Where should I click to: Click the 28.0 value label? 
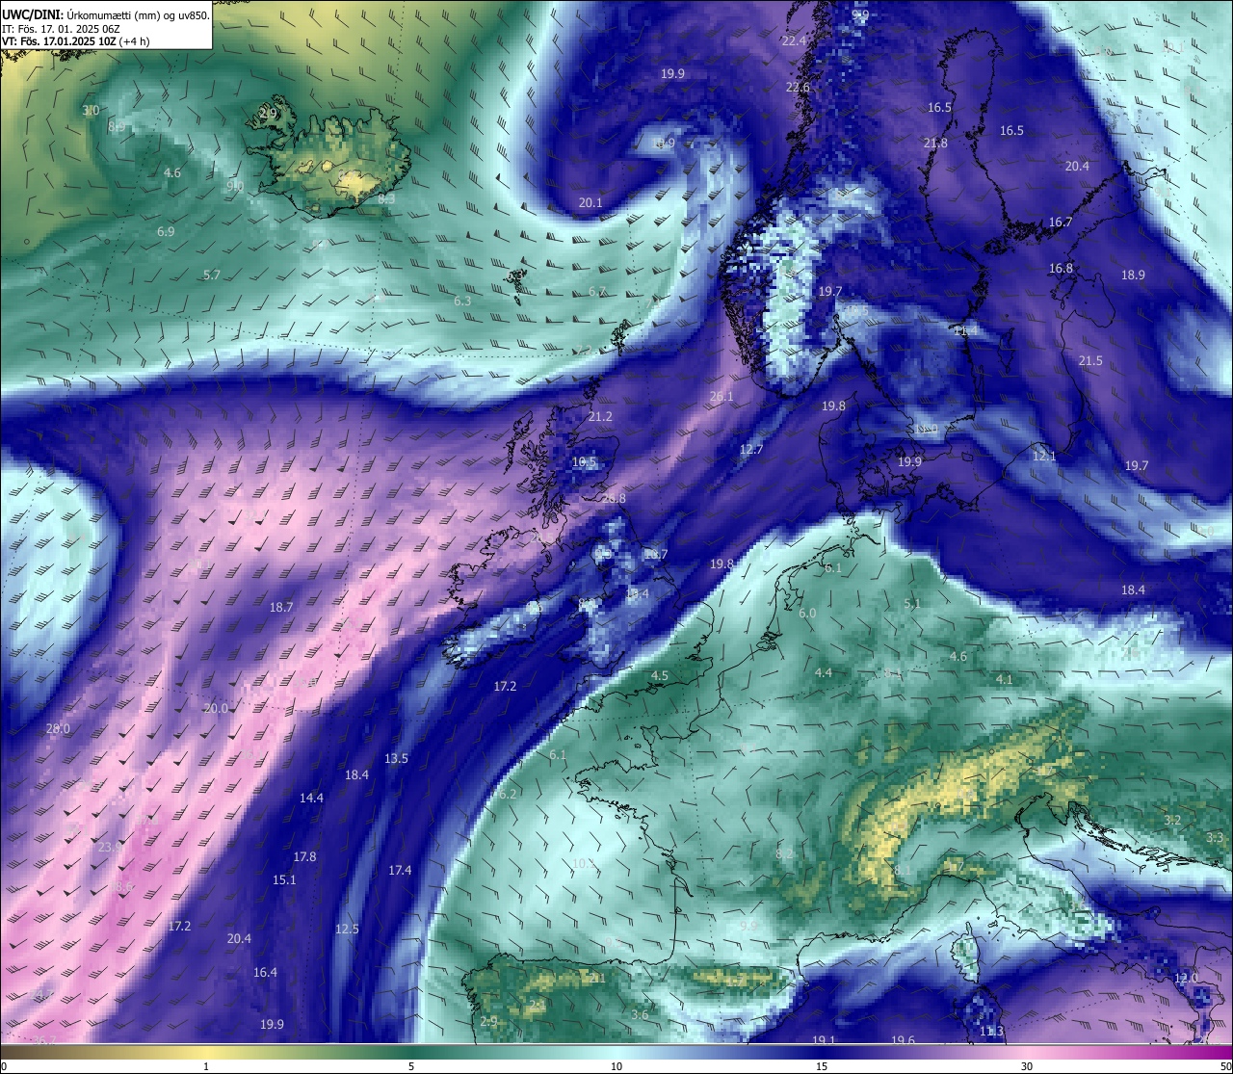58,728
